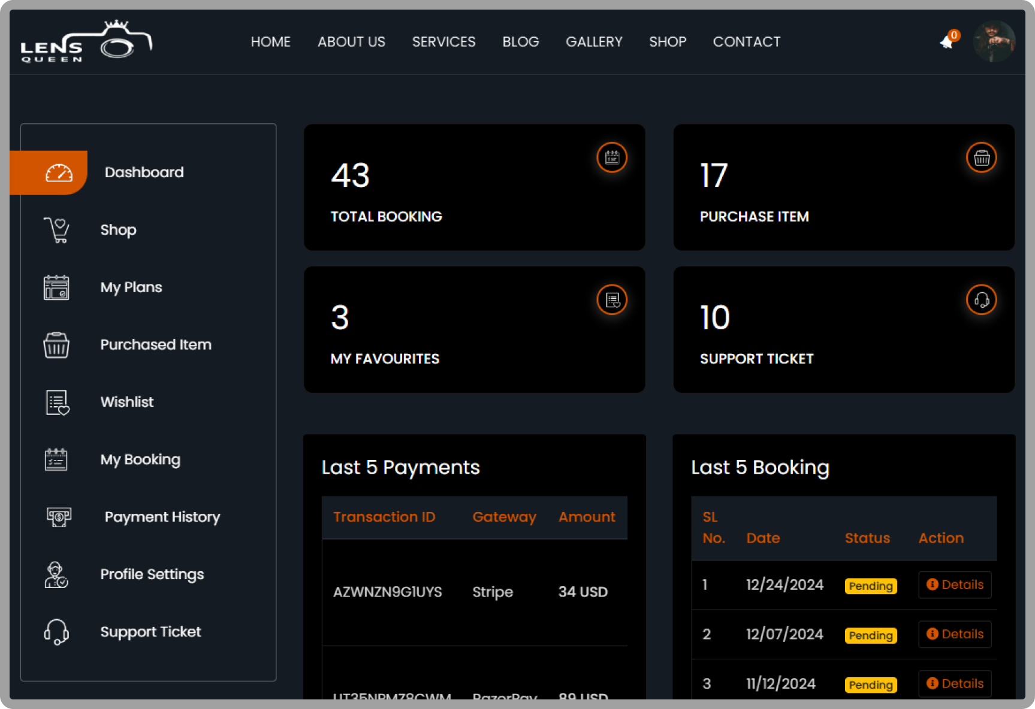Click the Pending badge for 11/12/2024

pyautogui.click(x=871, y=685)
